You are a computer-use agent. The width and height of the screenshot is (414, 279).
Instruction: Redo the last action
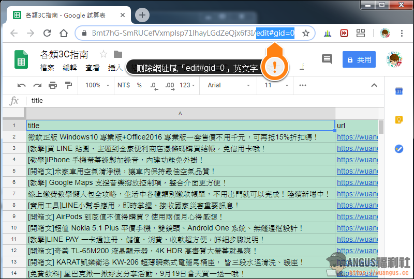point(37,85)
